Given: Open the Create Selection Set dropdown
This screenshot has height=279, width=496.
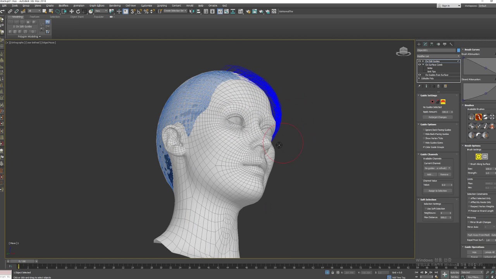Looking at the screenshot, I should pos(175,11).
